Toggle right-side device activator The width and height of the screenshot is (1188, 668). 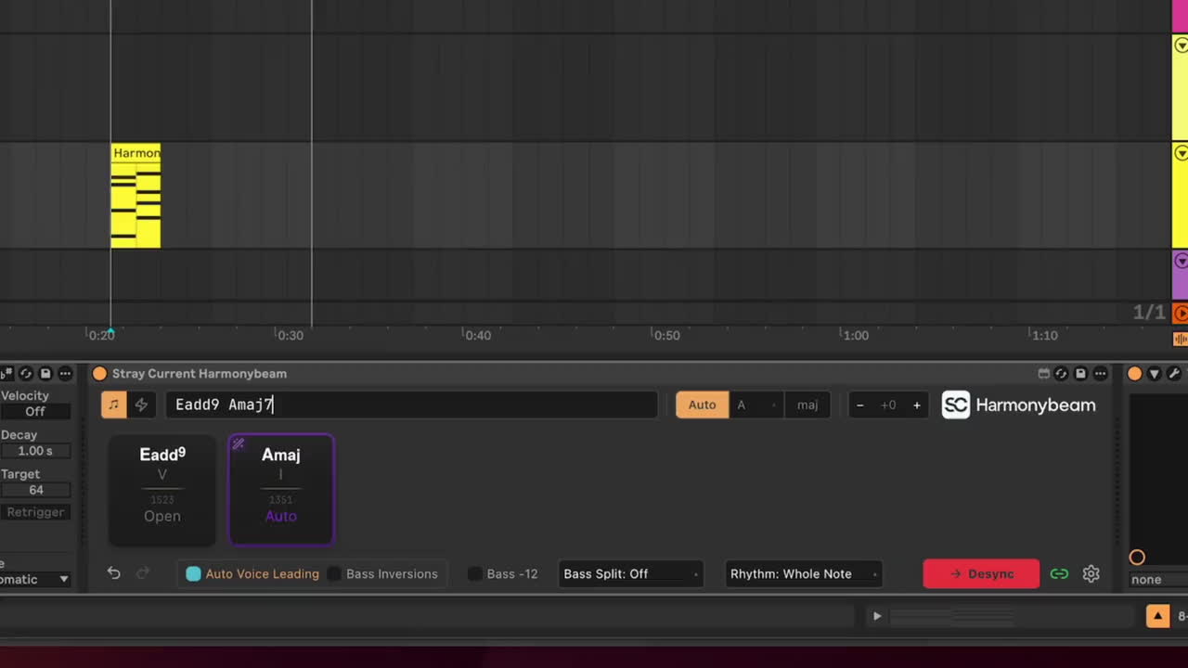click(1135, 374)
